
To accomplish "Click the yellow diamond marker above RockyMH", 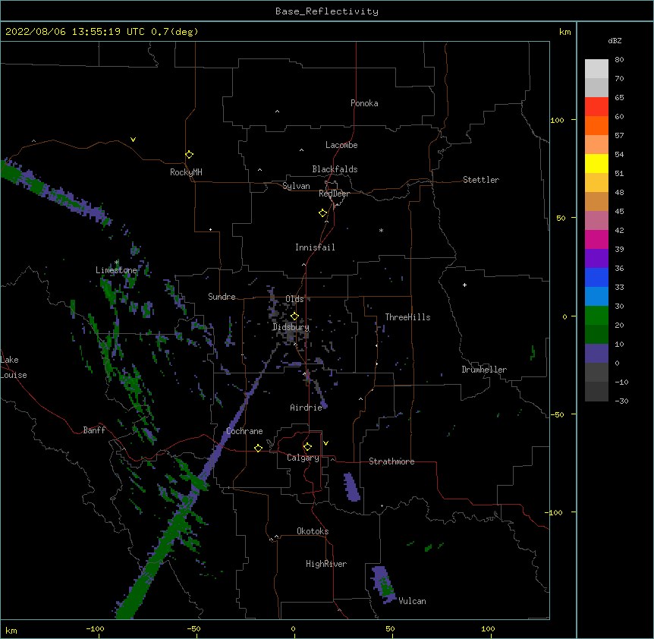I will pyautogui.click(x=190, y=154).
